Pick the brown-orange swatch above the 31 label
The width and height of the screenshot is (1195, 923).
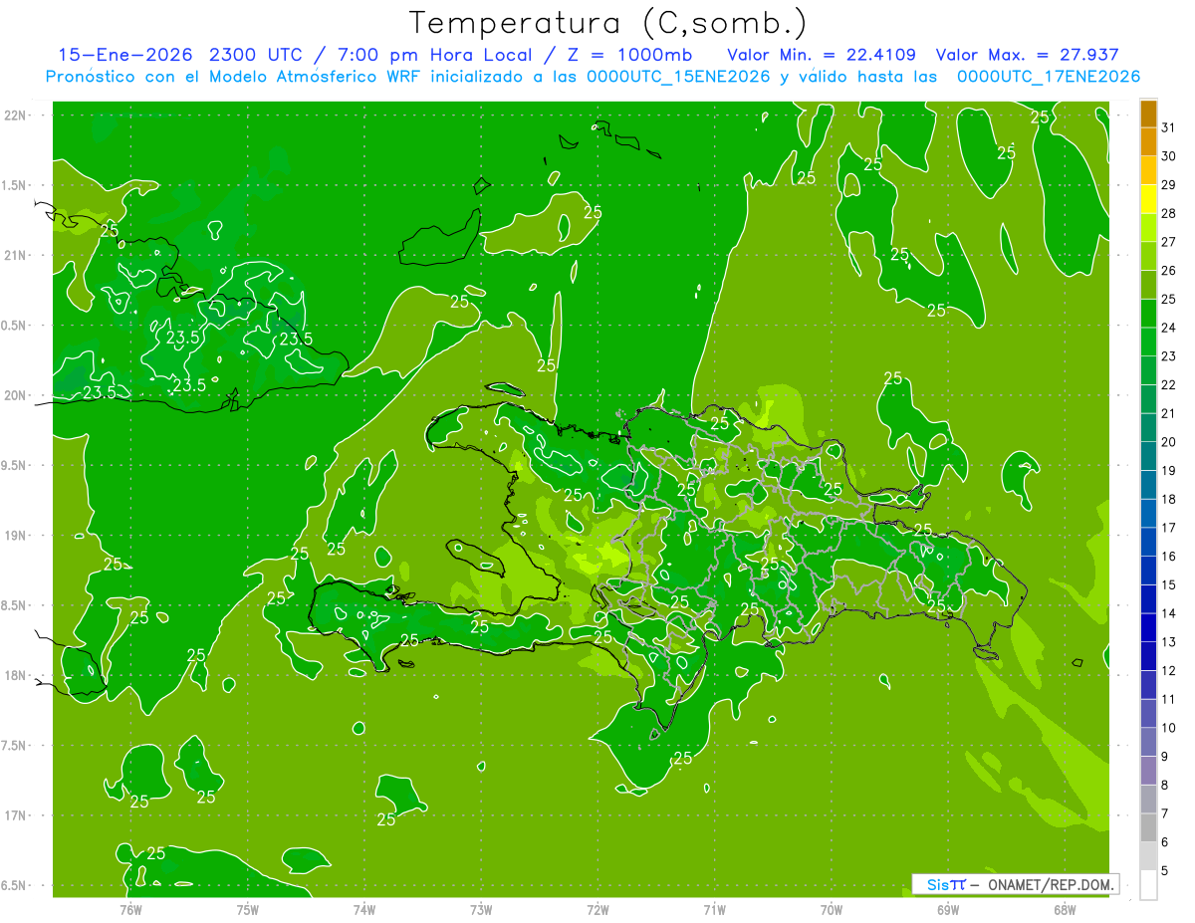1148,114
